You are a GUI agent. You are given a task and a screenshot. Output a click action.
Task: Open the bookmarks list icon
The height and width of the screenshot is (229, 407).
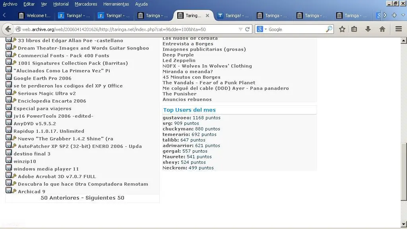(354, 29)
